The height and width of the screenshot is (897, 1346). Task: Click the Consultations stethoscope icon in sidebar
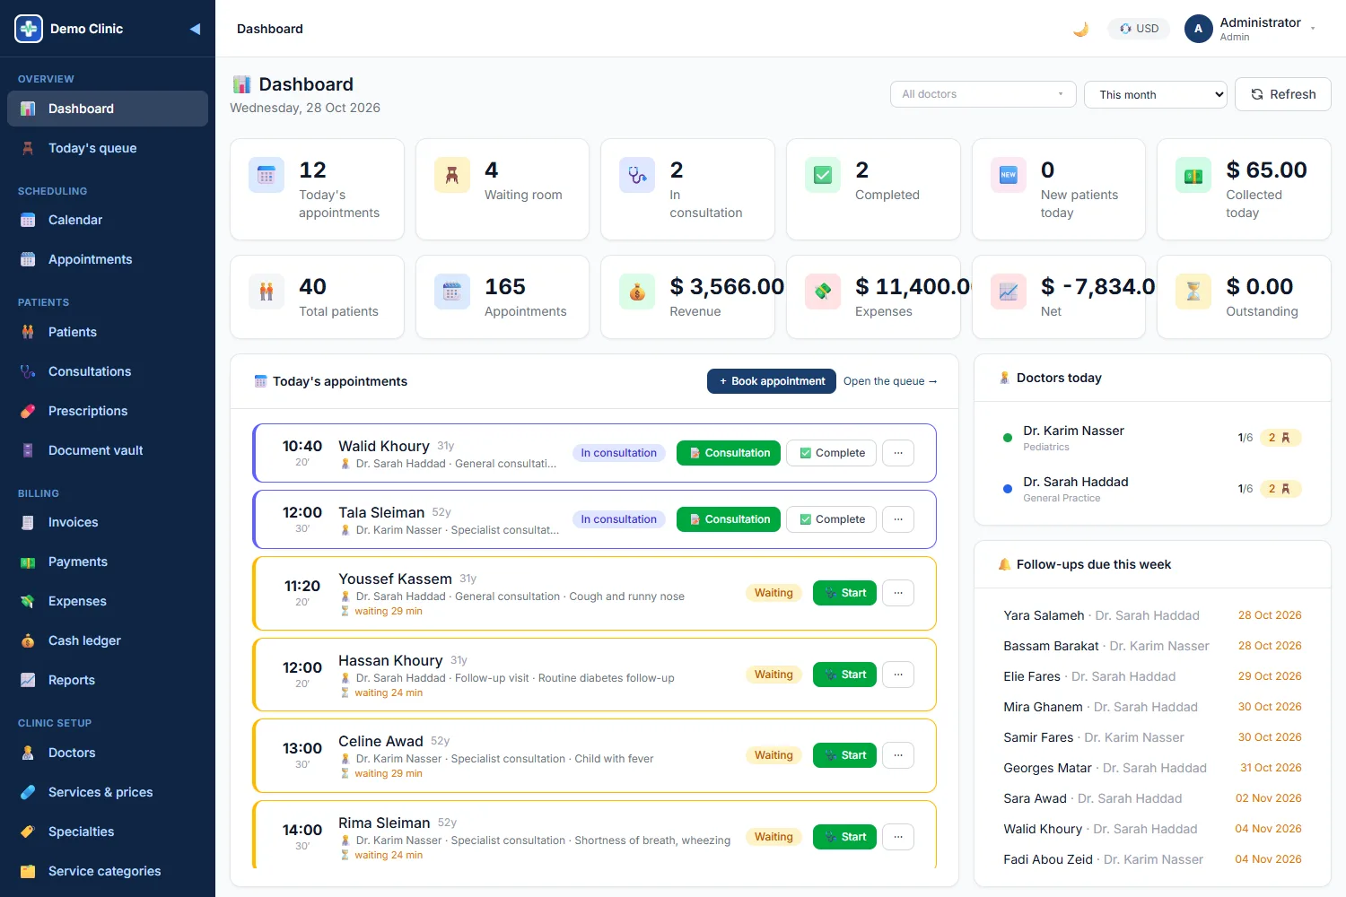click(28, 371)
